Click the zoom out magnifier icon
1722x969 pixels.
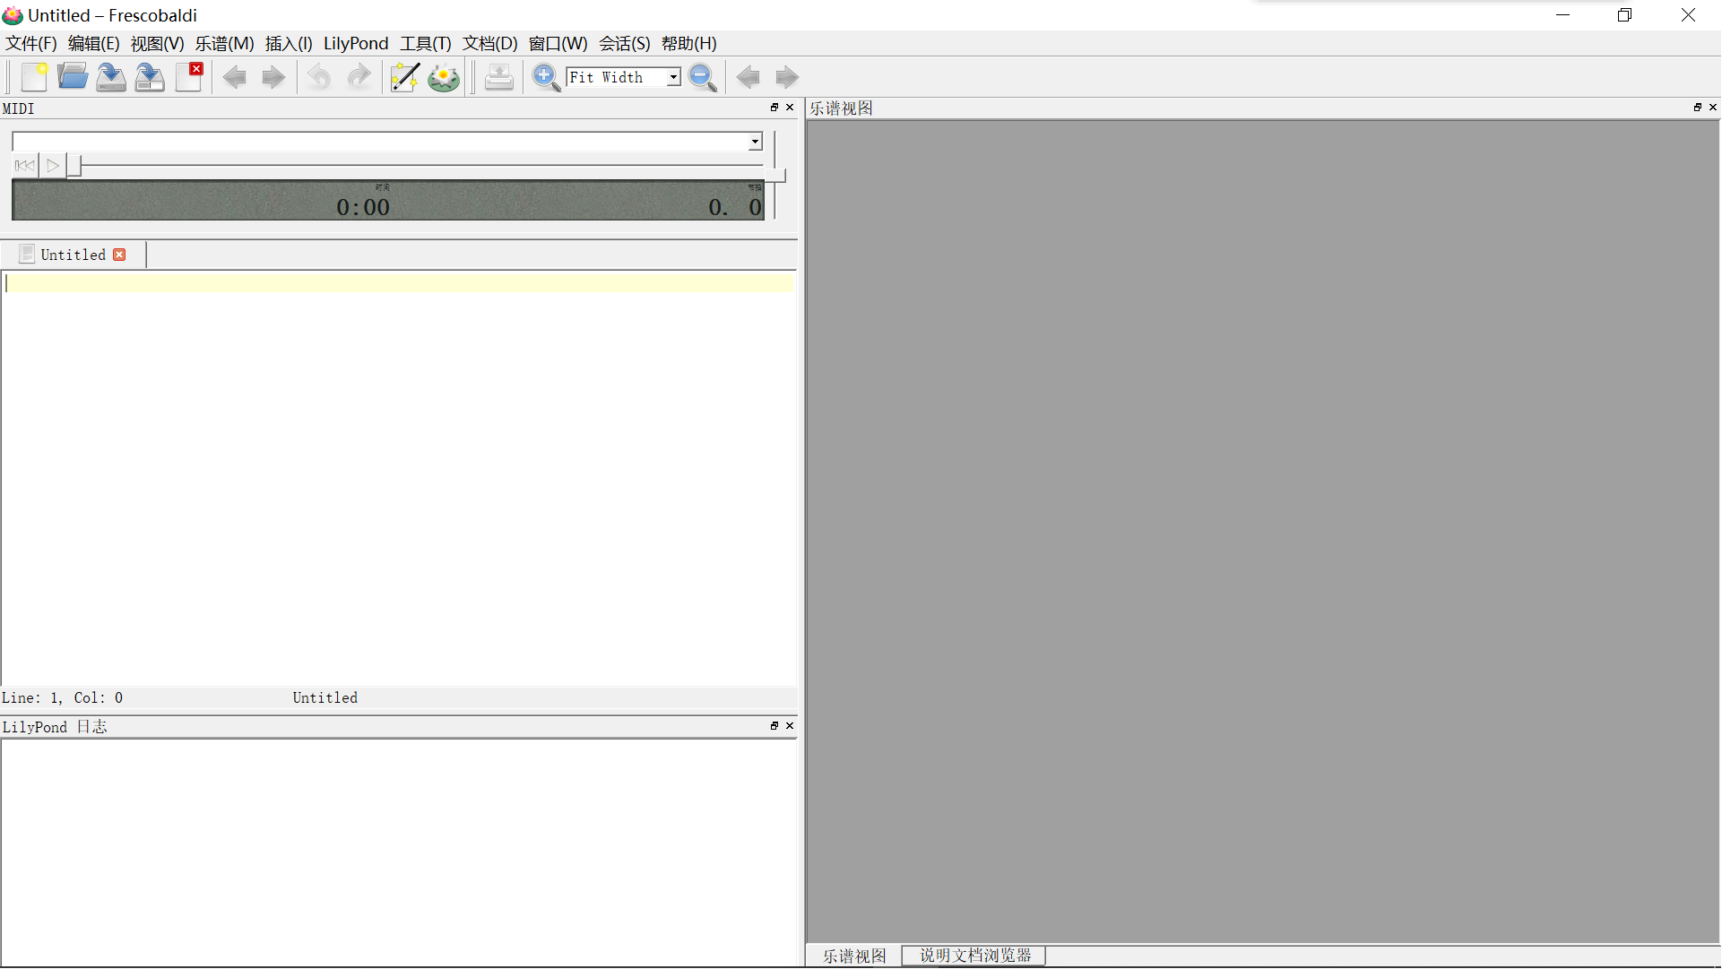pos(702,77)
